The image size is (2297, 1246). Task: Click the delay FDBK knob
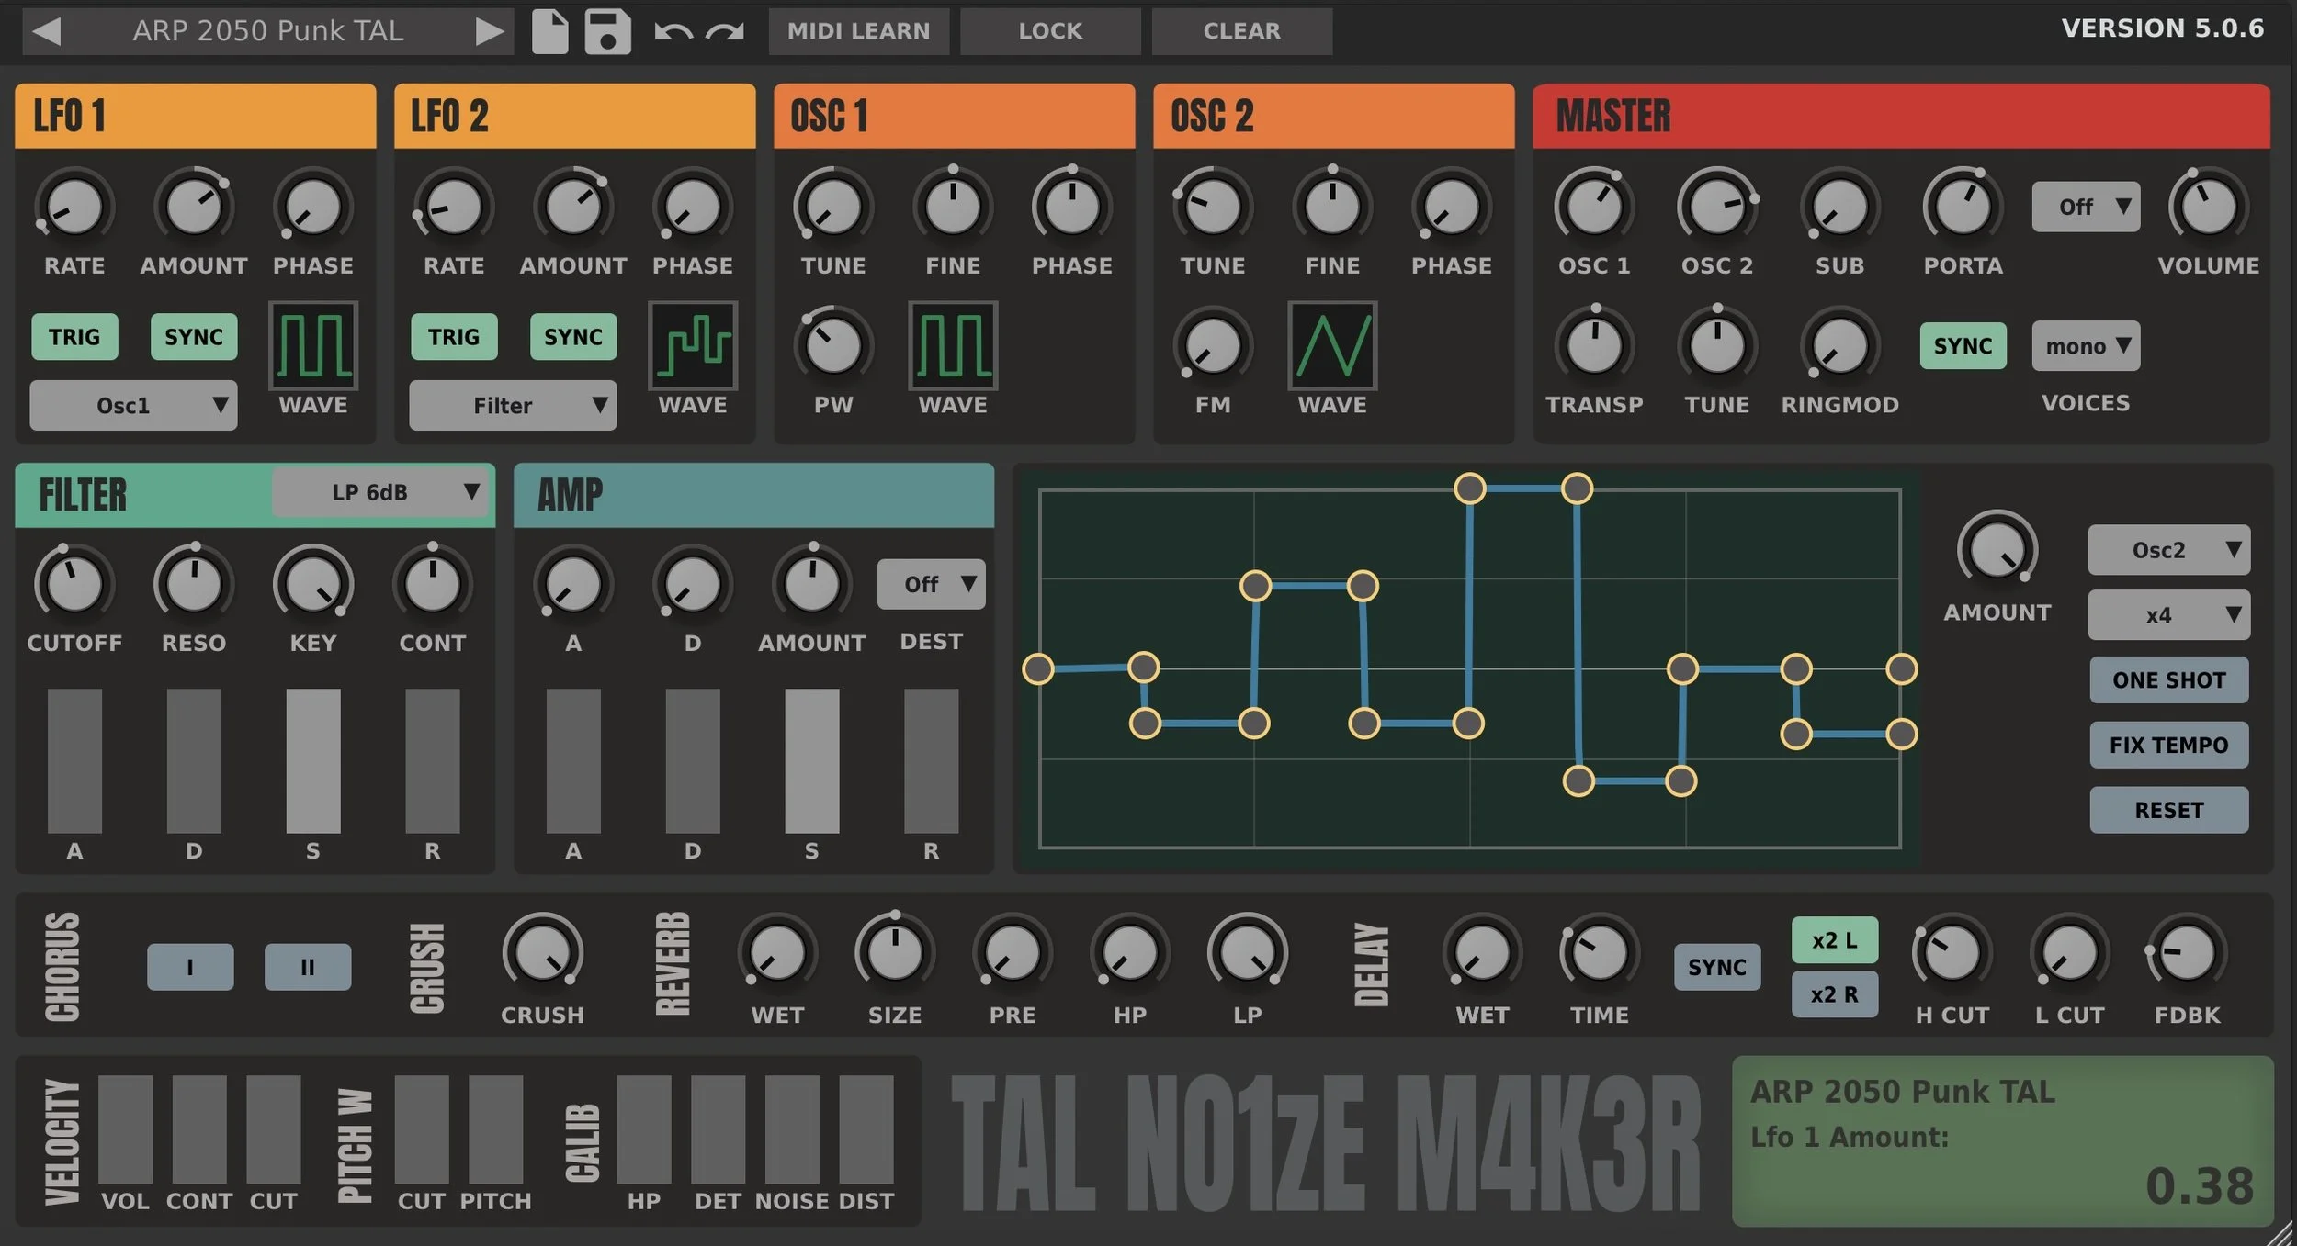[2187, 953]
